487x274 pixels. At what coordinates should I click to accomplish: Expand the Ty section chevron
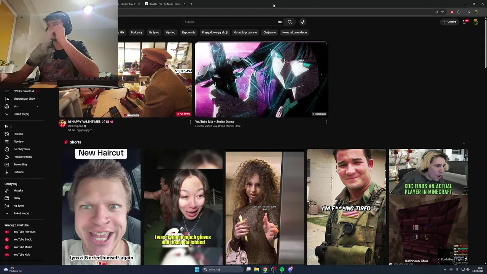click(x=11, y=126)
